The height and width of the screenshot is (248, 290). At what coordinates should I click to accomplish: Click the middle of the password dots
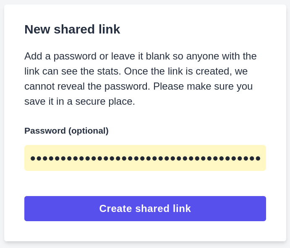[145, 158]
